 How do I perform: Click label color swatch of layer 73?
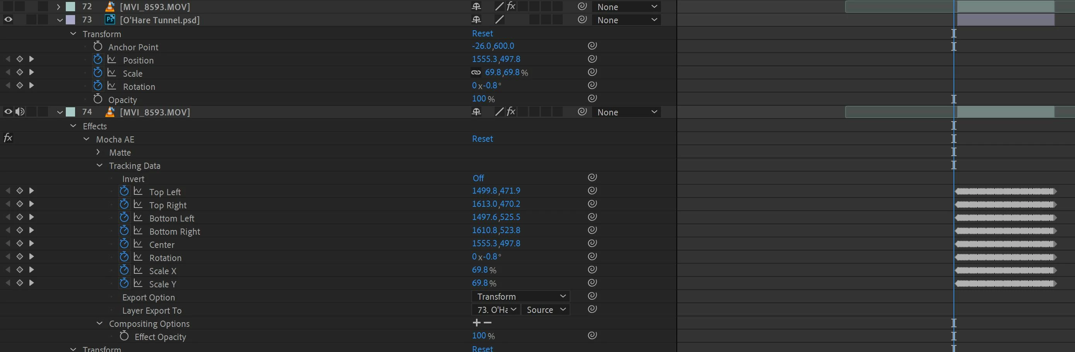click(x=70, y=20)
